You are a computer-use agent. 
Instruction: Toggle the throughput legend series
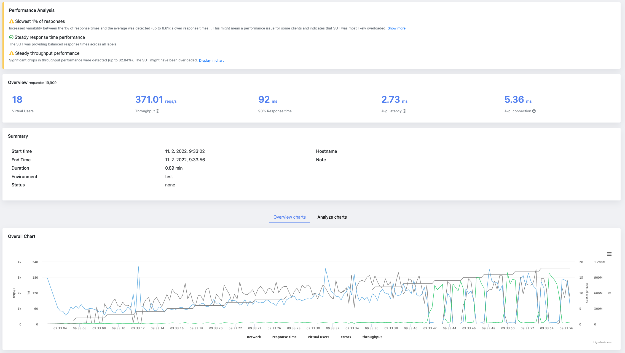tap(369, 337)
